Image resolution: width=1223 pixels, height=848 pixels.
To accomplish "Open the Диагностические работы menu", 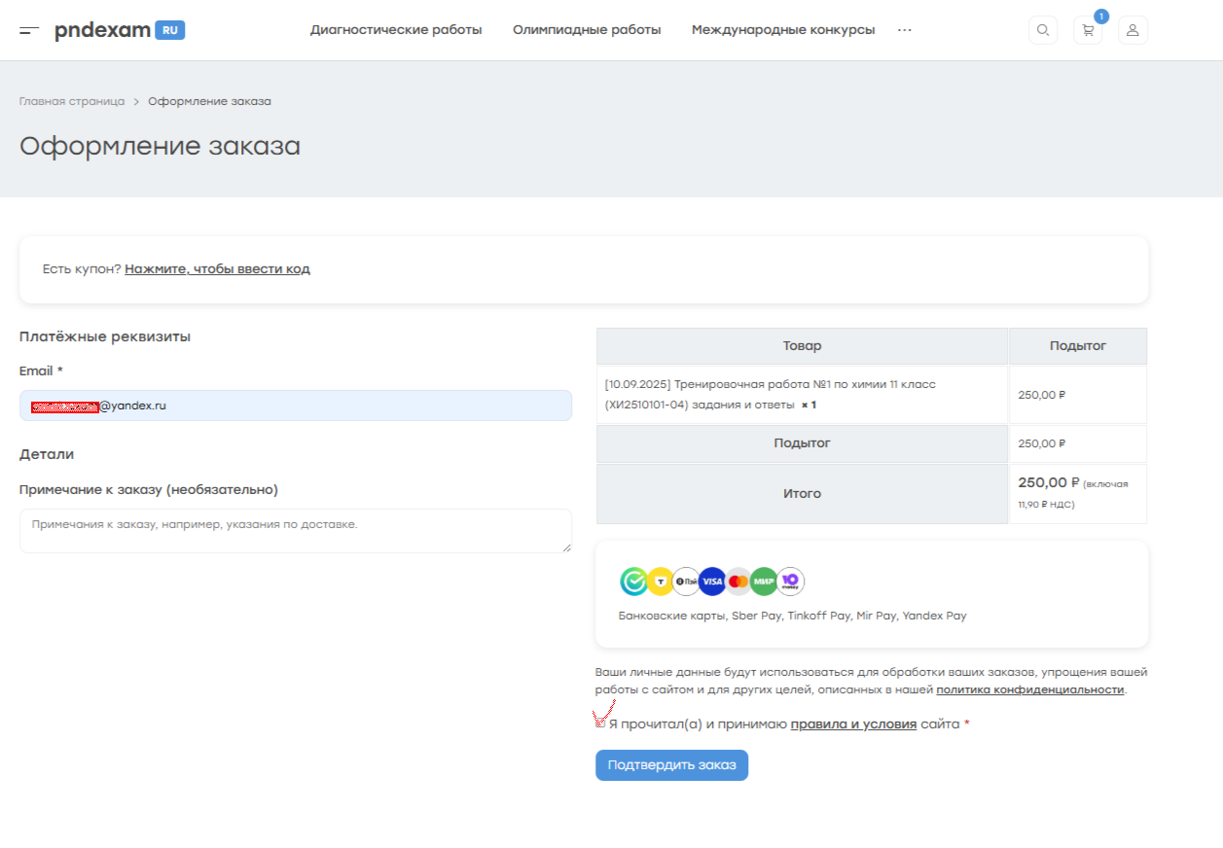I will [396, 30].
